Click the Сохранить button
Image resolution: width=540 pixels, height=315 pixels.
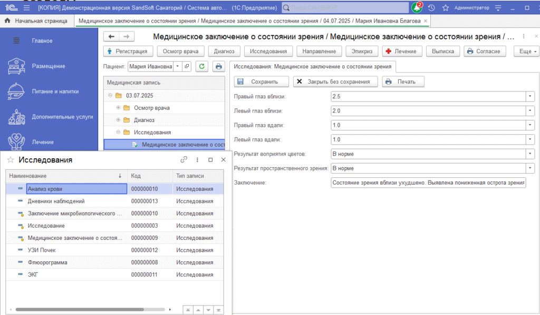pyautogui.click(x=262, y=82)
